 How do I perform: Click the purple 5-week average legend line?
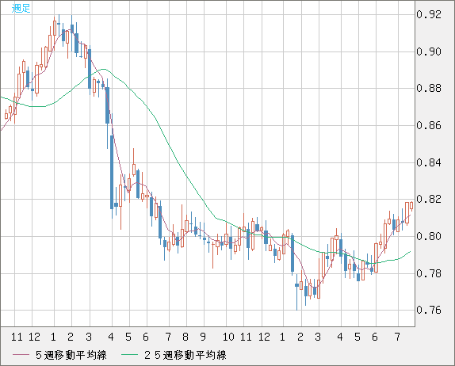(x=21, y=355)
